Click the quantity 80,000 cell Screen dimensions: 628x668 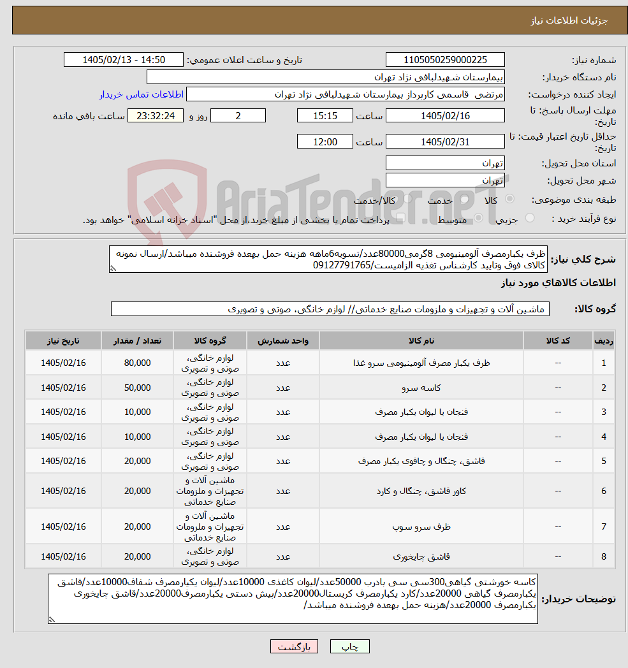tap(137, 363)
